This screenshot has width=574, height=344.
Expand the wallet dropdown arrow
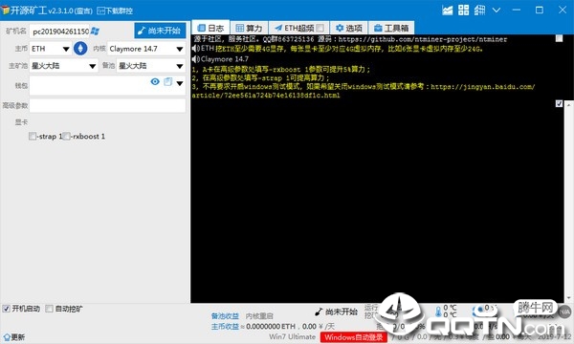(x=180, y=83)
